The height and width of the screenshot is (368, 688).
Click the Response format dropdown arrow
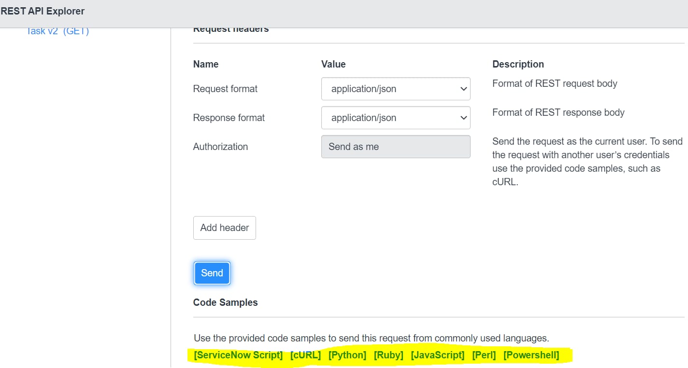tap(463, 118)
